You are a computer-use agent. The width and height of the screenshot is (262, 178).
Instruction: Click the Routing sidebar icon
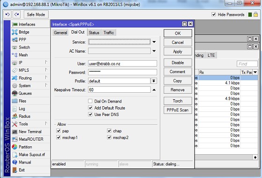pyautogui.click(x=15, y=78)
